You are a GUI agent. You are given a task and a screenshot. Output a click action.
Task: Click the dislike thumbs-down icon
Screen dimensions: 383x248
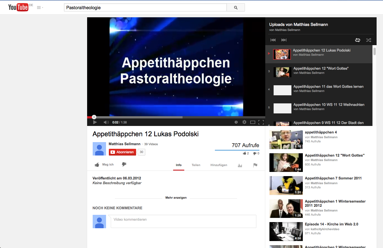(x=124, y=164)
